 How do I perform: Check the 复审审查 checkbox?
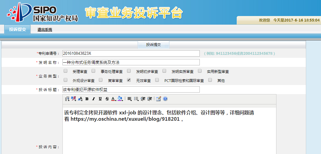[101, 80]
